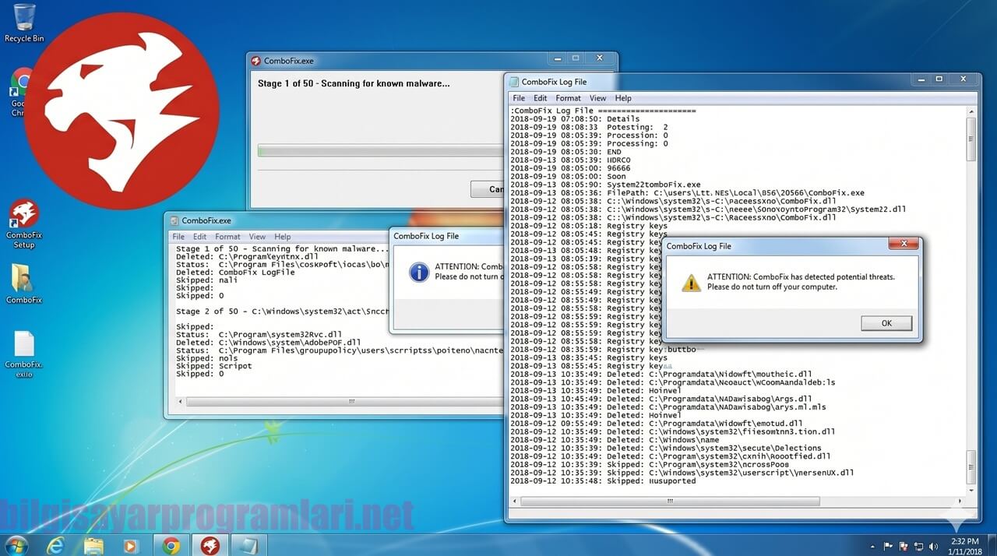Launch the ComboFix Setup desktop icon
The height and width of the screenshot is (556, 997).
point(24,224)
